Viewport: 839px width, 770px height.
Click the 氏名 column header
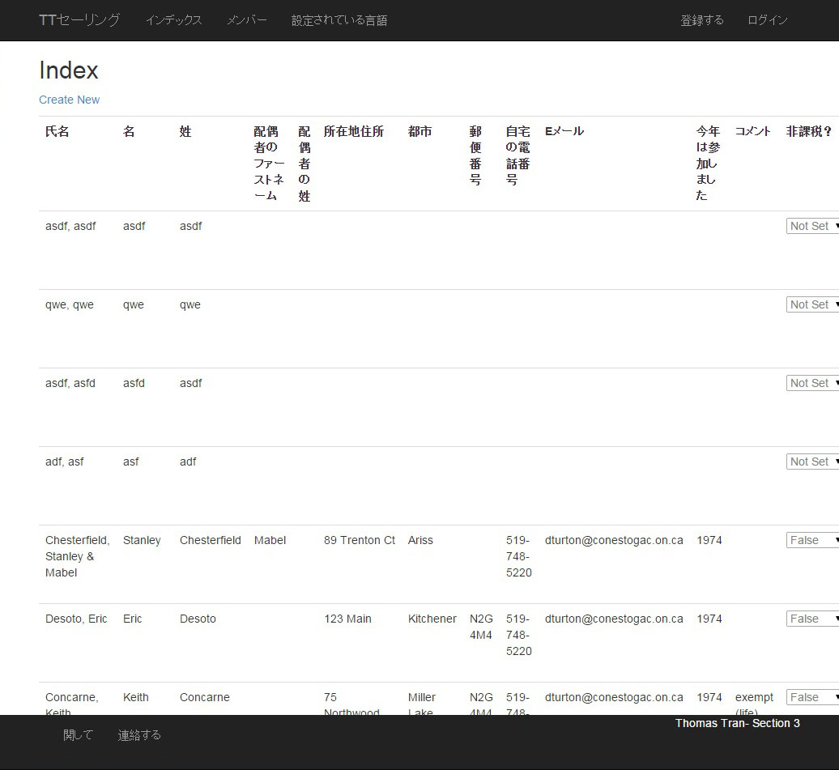(57, 131)
